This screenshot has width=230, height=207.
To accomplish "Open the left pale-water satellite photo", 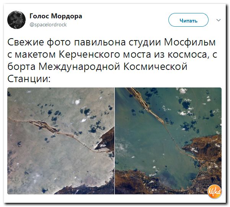I will (61, 141).
